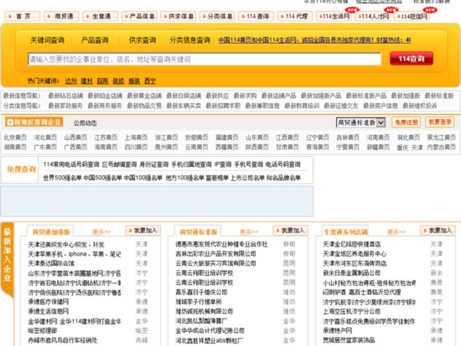Click the scrolling 中国114黄页 announcement link
The height and width of the screenshot is (346, 461).
(x=314, y=40)
